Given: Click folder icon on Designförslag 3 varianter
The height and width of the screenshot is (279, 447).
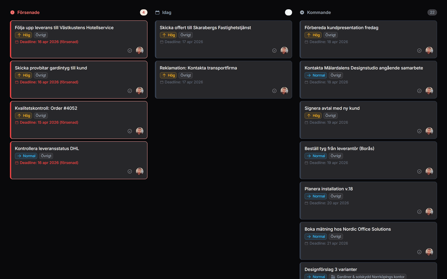Looking at the screenshot, I should [333, 277].
